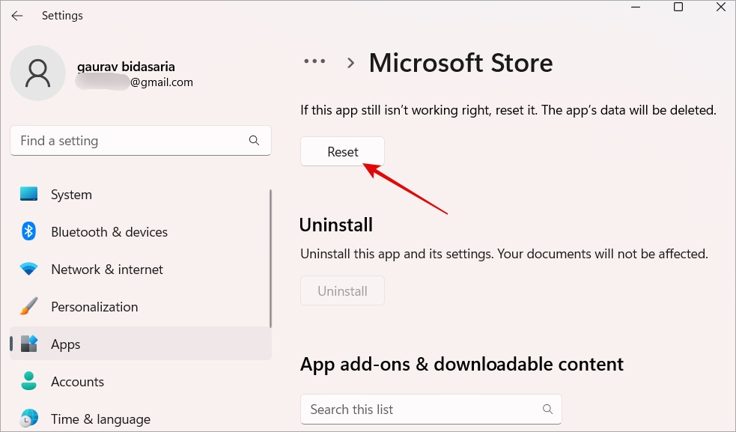Click the back arrow in Settings
The image size is (736, 432).
(x=17, y=16)
